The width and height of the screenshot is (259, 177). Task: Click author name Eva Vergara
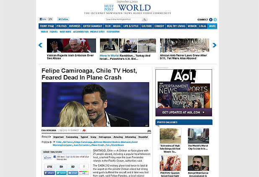click(x=49, y=130)
